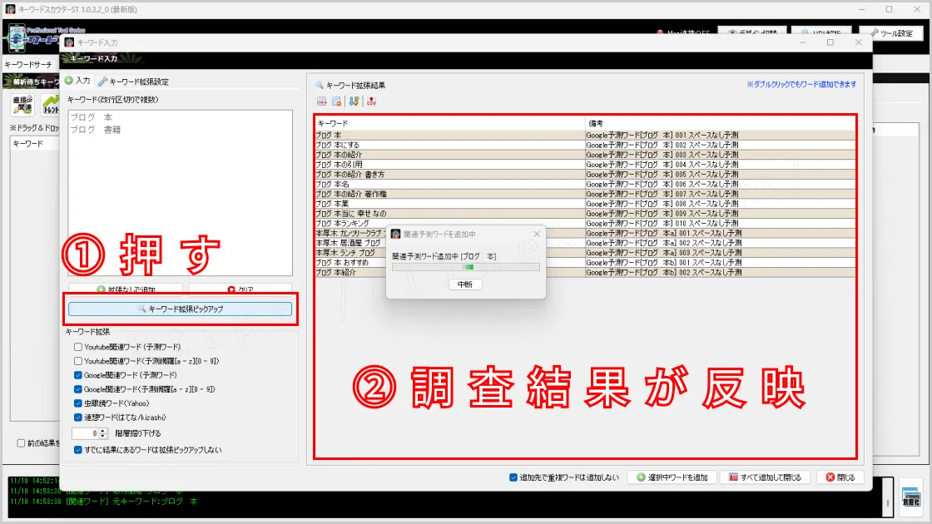The height and width of the screenshot is (524, 932).
Task: Select the キーワードサーチ tab on the left
Action: pyautogui.click(x=29, y=62)
